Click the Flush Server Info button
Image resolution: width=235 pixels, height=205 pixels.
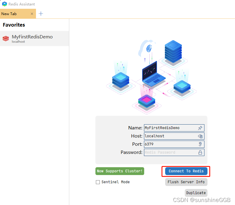(186, 182)
